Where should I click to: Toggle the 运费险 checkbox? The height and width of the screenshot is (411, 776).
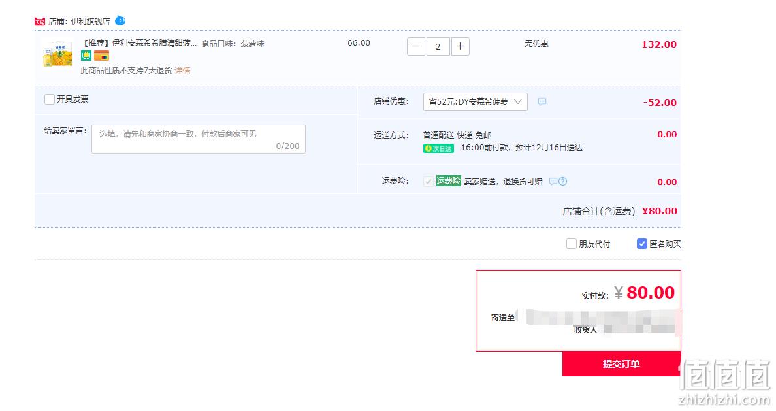click(428, 181)
